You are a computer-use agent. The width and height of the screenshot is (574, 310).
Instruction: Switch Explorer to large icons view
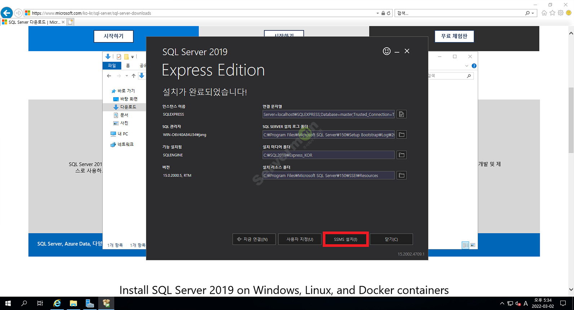point(473,245)
